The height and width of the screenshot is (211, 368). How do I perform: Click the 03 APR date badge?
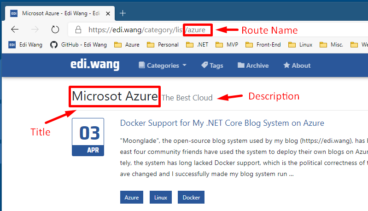pyautogui.click(x=88, y=137)
